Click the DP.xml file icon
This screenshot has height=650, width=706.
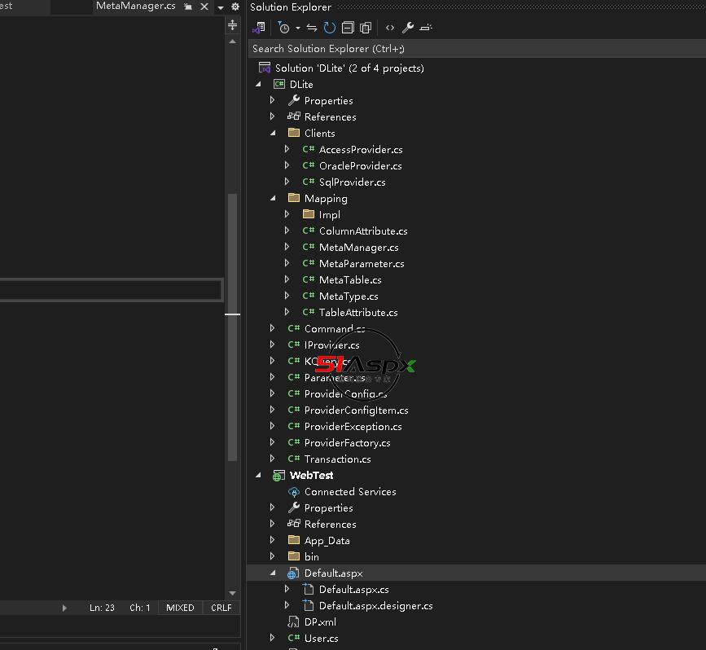pos(294,622)
